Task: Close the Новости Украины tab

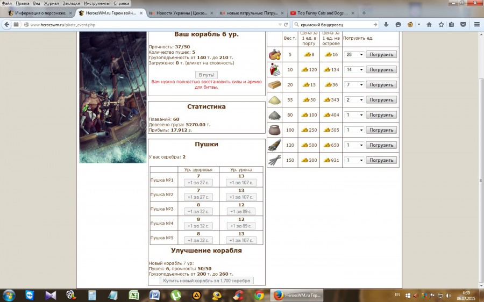Action: [212, 13]
